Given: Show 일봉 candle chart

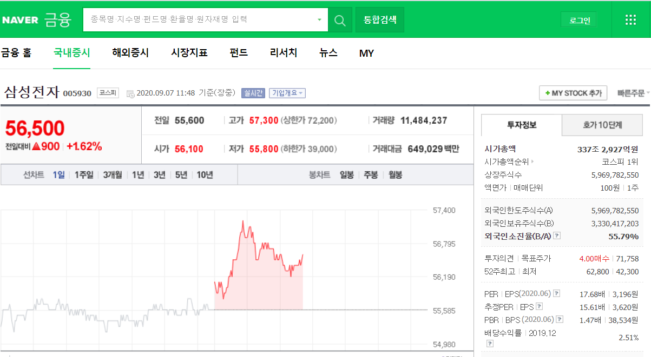Looking at the screenshot, I should point(347,175).
